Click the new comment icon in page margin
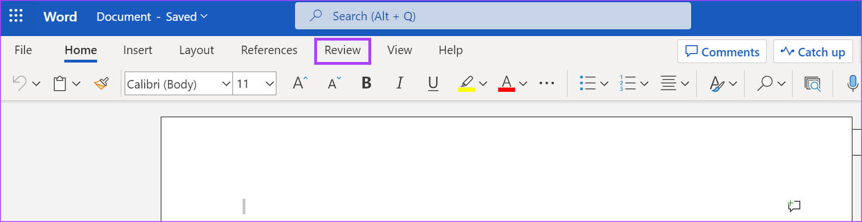 pyautogui.click(x=794, y=206)
